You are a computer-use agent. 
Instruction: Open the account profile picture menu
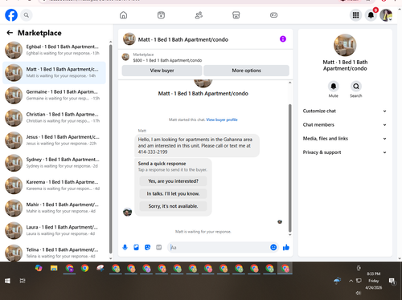tap(386, 15)
